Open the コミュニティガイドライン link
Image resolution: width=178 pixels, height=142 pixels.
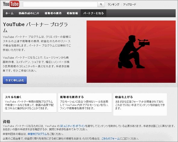[x=72, y=126]
